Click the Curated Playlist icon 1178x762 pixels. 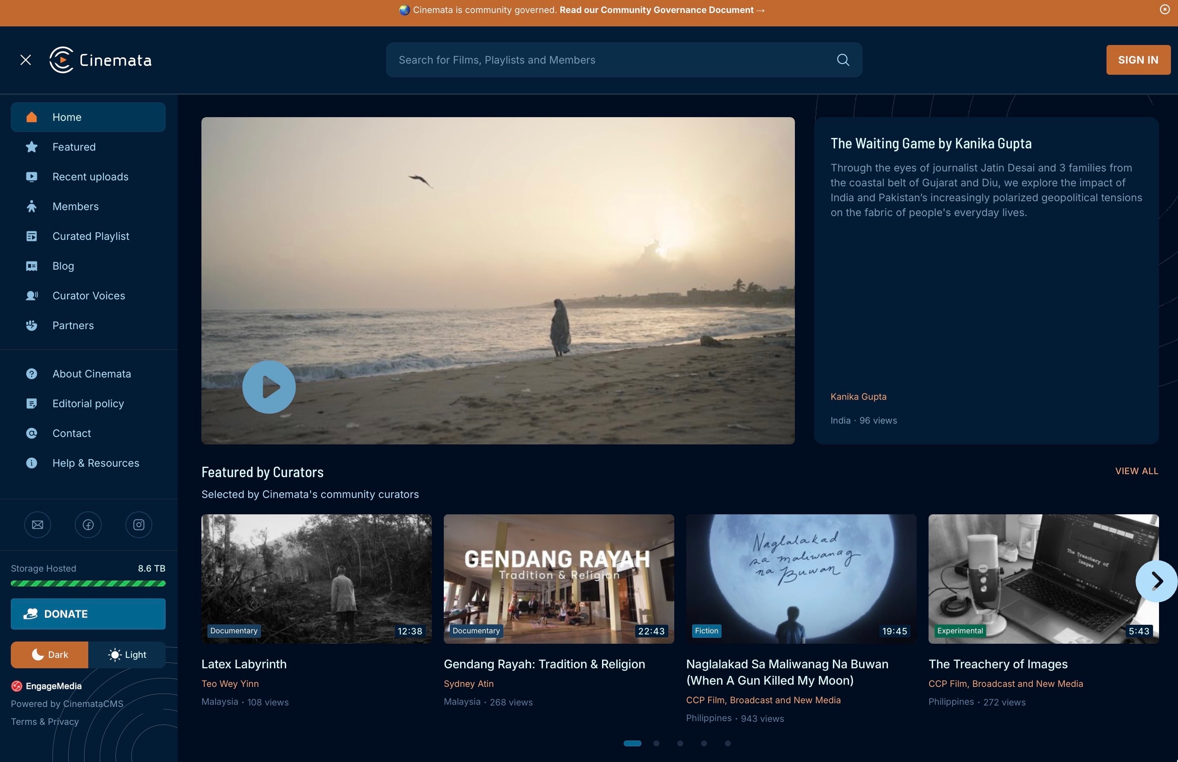(32, 236)
